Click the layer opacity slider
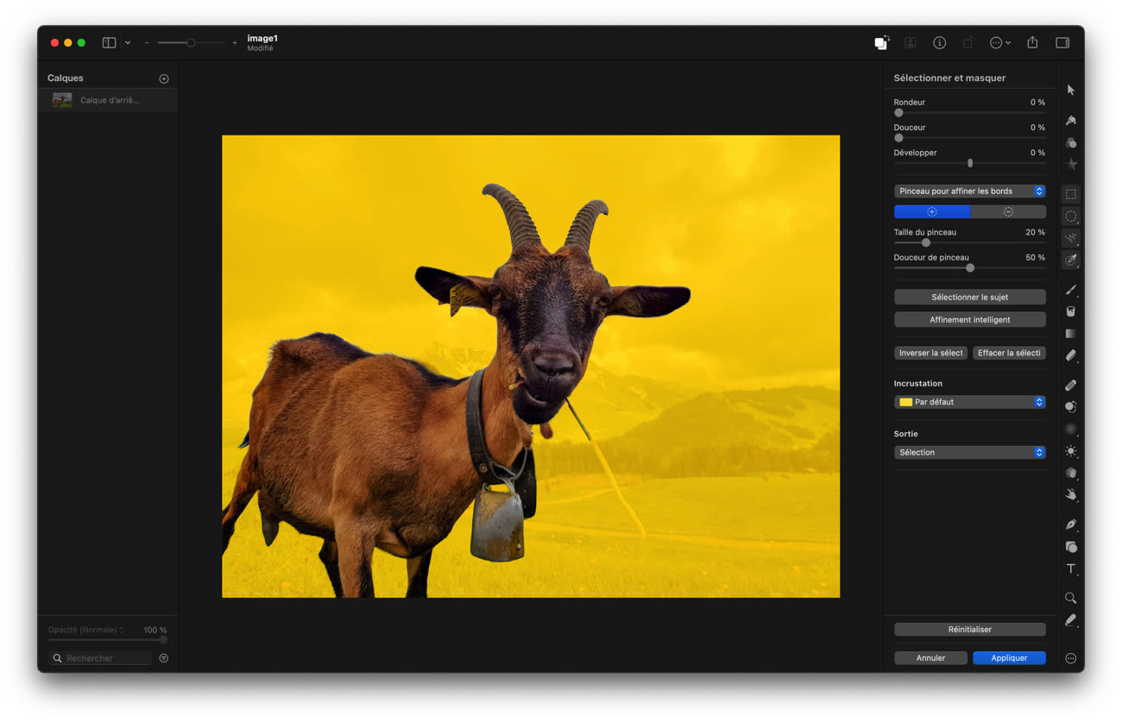 (x=108, y=640)
